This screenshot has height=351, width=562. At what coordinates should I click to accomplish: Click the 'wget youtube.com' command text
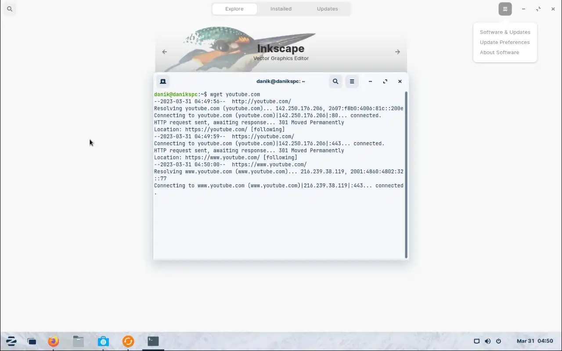(235, 94)
